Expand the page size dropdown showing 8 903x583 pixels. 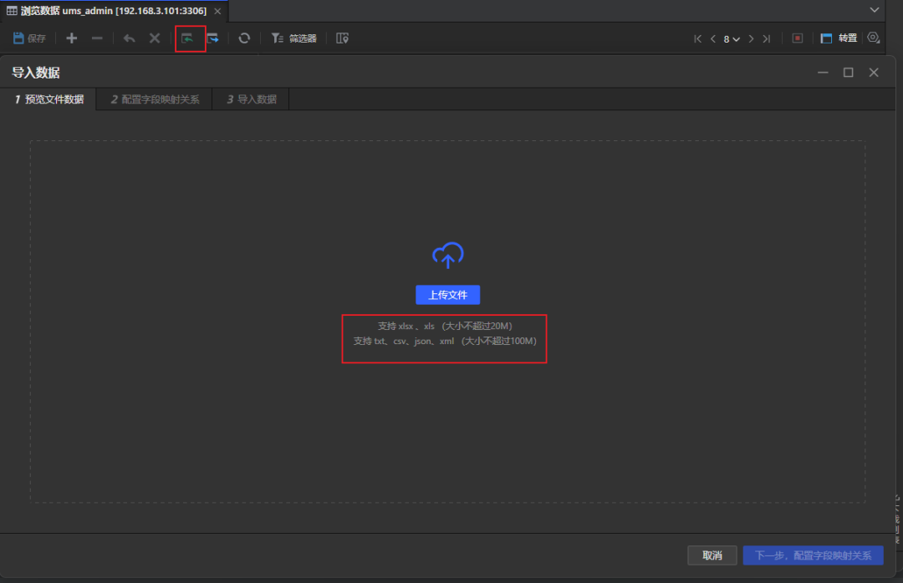732,39
